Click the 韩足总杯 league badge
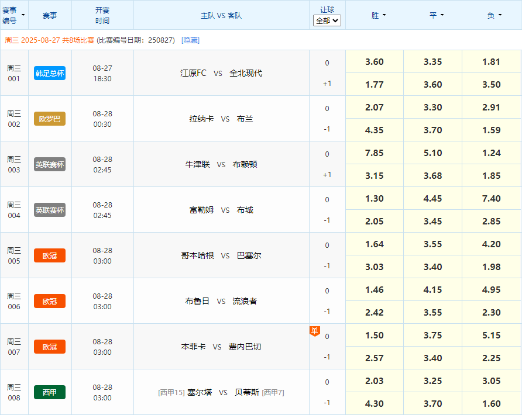 [x=50, y=73]
